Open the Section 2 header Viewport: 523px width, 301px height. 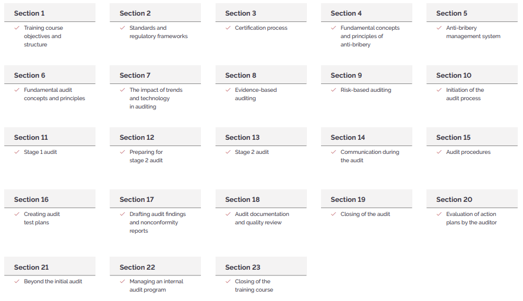point(156,13)
